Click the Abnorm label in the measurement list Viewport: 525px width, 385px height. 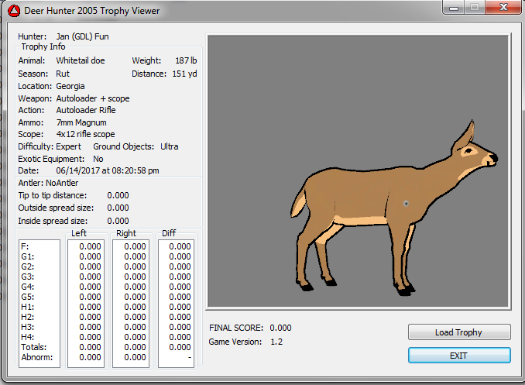click(36, 357)
